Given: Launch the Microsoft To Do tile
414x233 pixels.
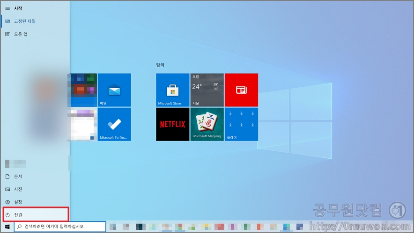Looking at the screenshot, I should coord(114,124).
